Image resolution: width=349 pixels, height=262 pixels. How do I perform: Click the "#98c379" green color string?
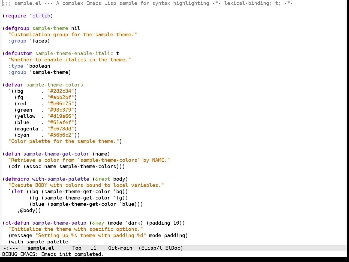(x=61, y=110)
